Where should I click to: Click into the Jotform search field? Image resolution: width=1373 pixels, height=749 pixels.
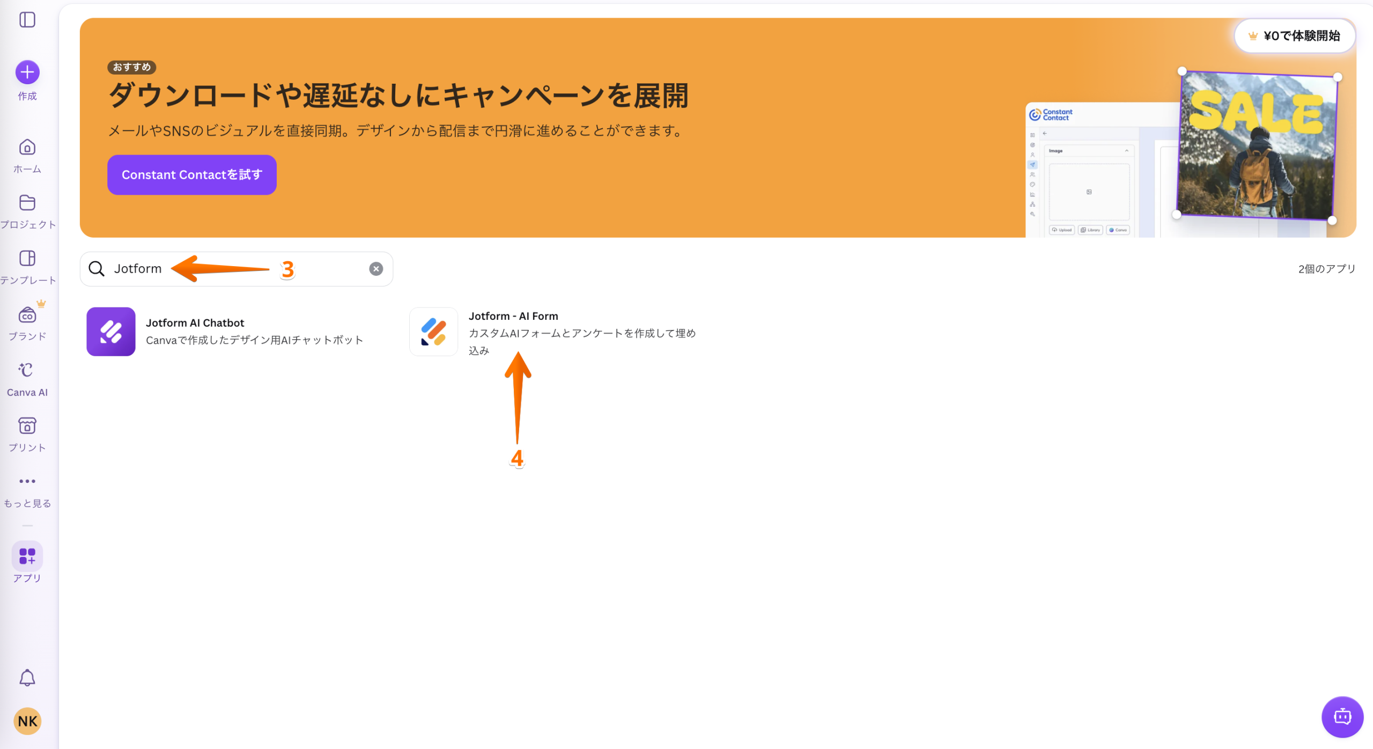pyautogui.click(x=237, y=269)
